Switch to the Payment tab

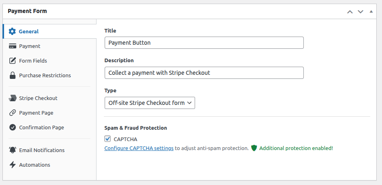pyautogui.click(x=50, y=46)
